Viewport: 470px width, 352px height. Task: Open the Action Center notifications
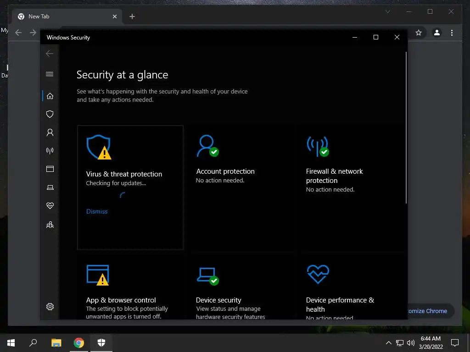coord(455,343)
